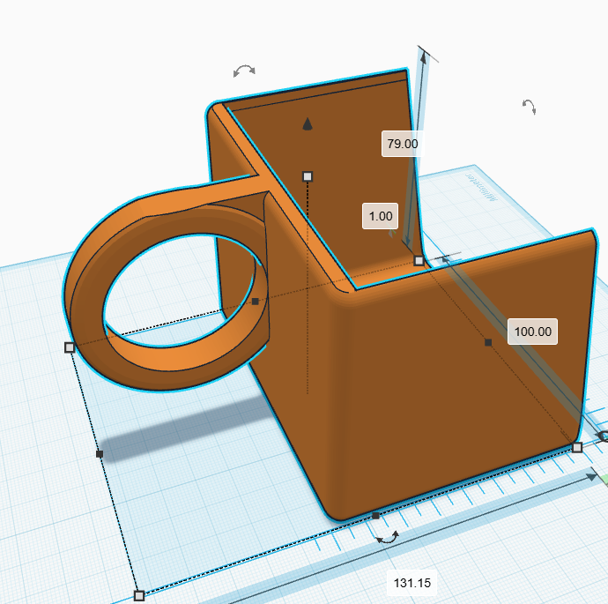Screen dimensions: 608x604
Task: Edit the 131.15 length dimension field
Action: point(412,583)
